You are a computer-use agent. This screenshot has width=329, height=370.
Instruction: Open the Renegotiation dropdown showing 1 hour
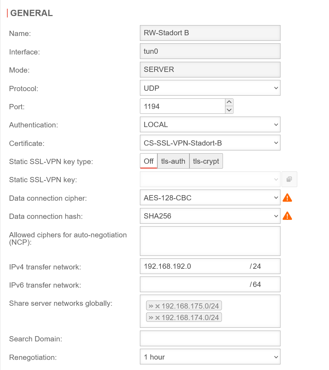pyautogui.click(x=210, y=357)
